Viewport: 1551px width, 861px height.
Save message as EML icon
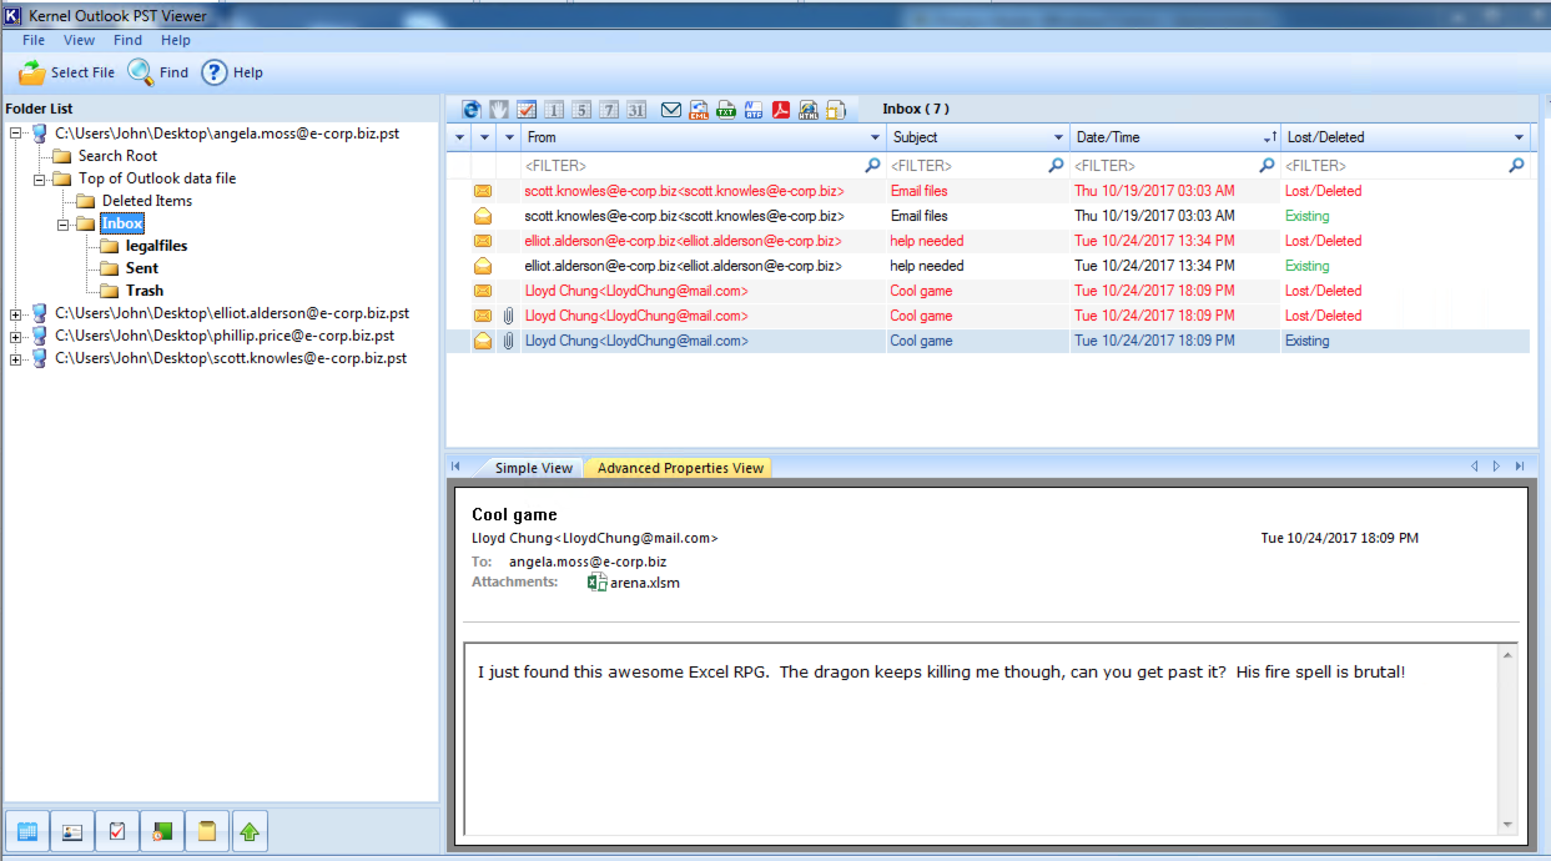point(698,110)
